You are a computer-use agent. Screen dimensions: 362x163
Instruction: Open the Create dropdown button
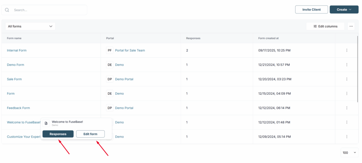click(344, 10)
